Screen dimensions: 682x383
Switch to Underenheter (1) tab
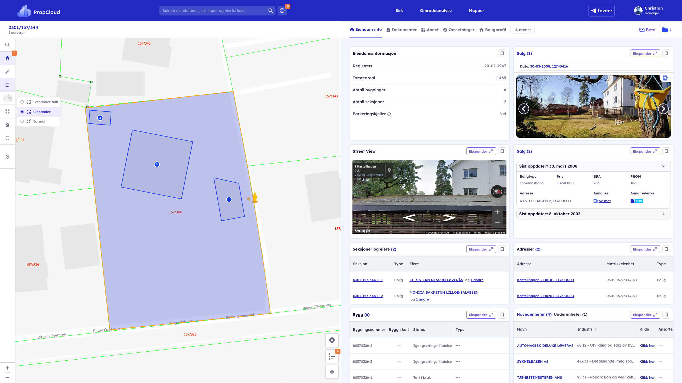coord(571,314)
